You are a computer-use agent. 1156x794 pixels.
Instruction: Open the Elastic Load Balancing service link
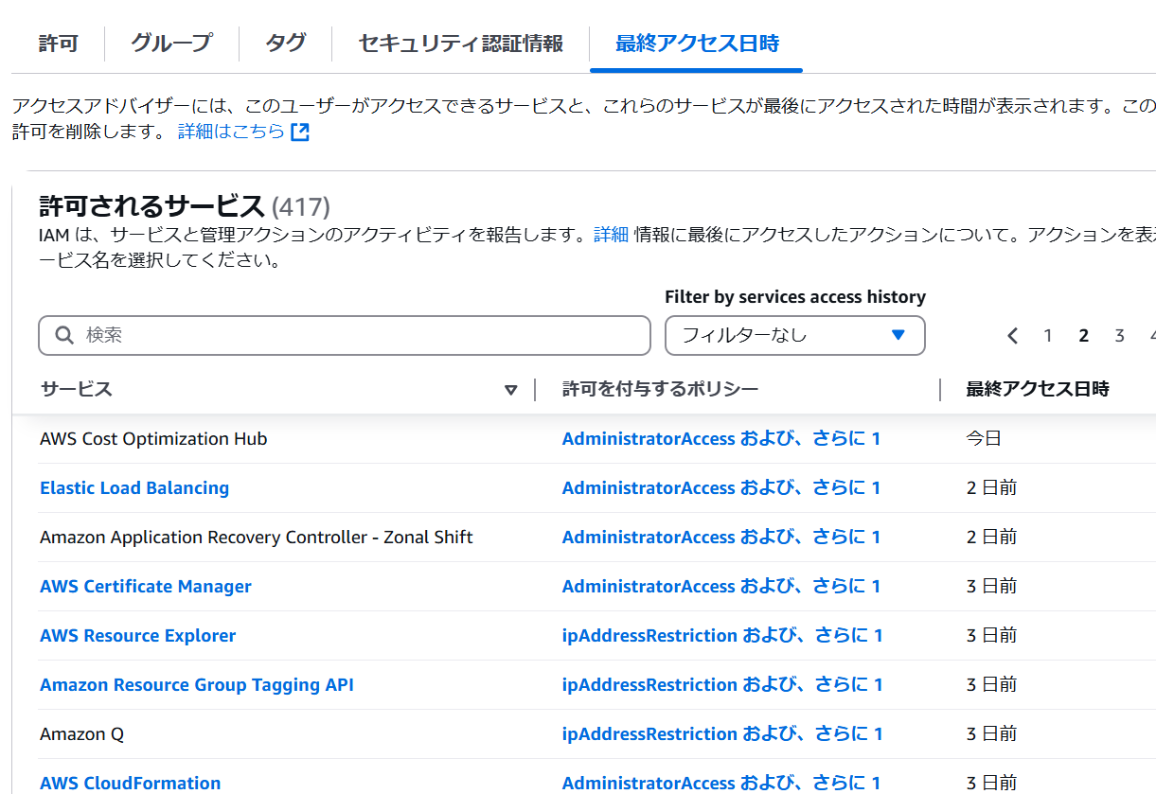[134, 488]
